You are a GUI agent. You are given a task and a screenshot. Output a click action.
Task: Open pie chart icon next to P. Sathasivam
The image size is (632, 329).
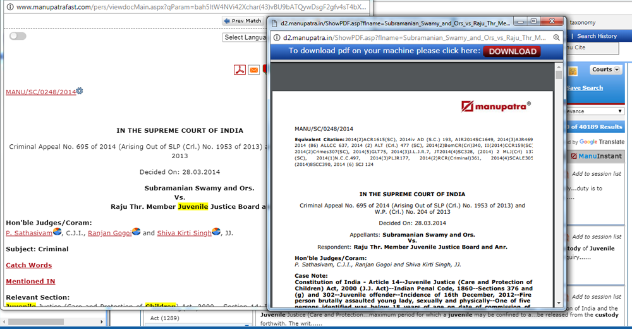coord(58,232)
